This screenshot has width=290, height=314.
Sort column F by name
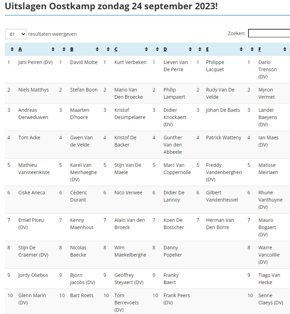[285, 49]
